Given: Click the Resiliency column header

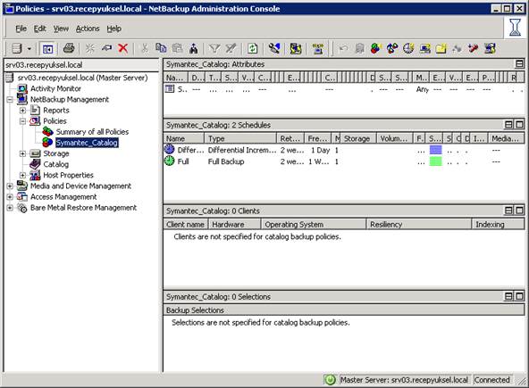Looking at the screenshot, I should coord(419,224).
